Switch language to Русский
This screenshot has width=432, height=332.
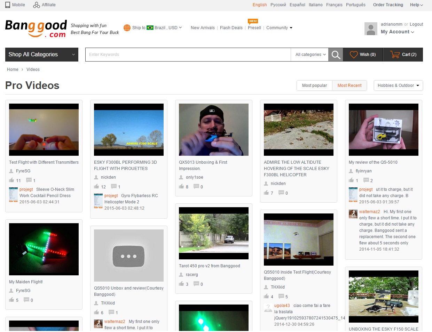coord(278,5)
